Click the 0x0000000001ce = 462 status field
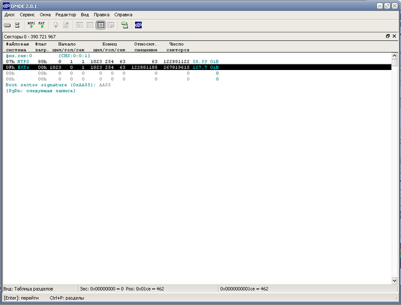401x305 pixels. [244, 289]
